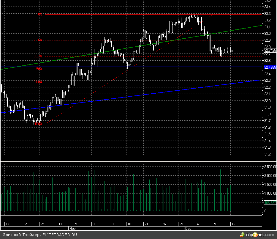Screen dimensions: 277x239
Task: Select the 100% Fibonacci label at bottom
Action: [x=39, y=124]
